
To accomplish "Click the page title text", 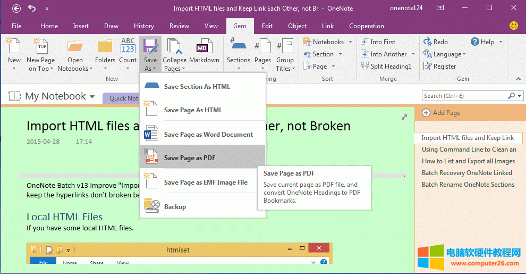I will click(189, 126).
